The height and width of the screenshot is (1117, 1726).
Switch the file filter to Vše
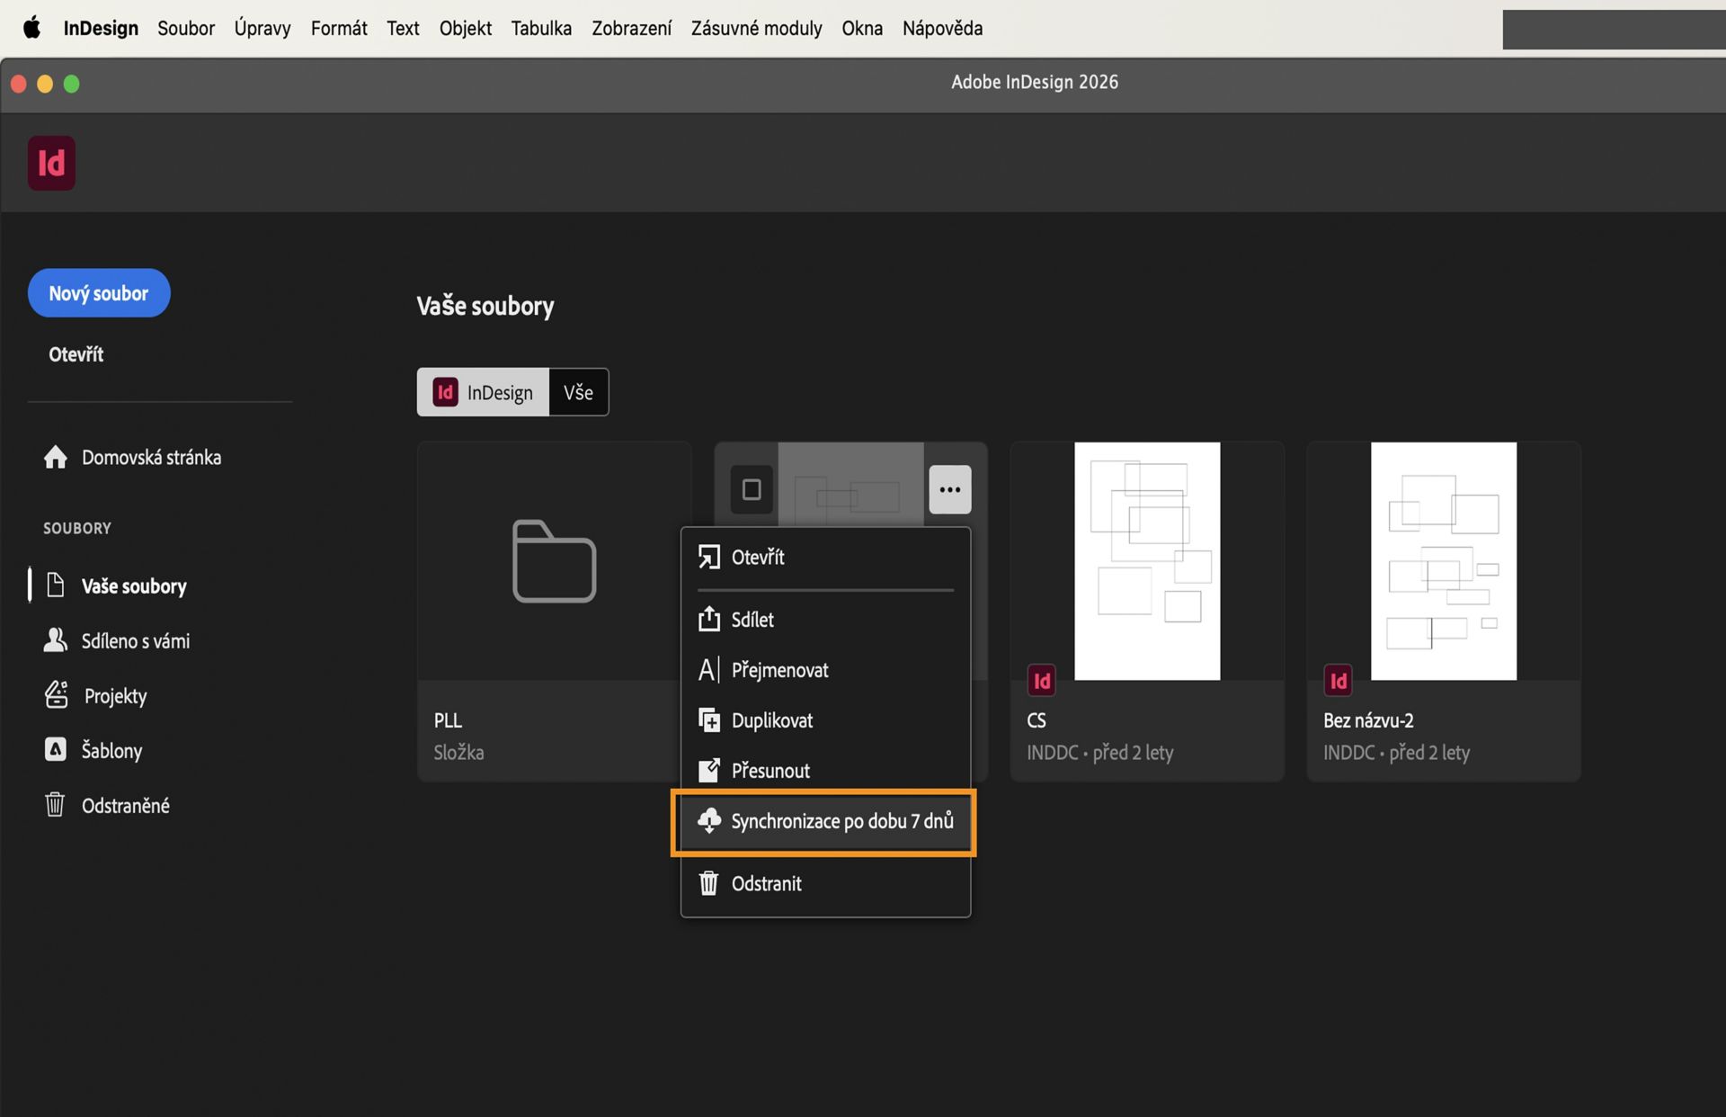pyautogui.click(x=578, y=392)
